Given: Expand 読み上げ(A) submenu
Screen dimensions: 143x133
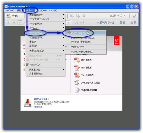Looking at the screenshot, I should (x=45, y=69).
